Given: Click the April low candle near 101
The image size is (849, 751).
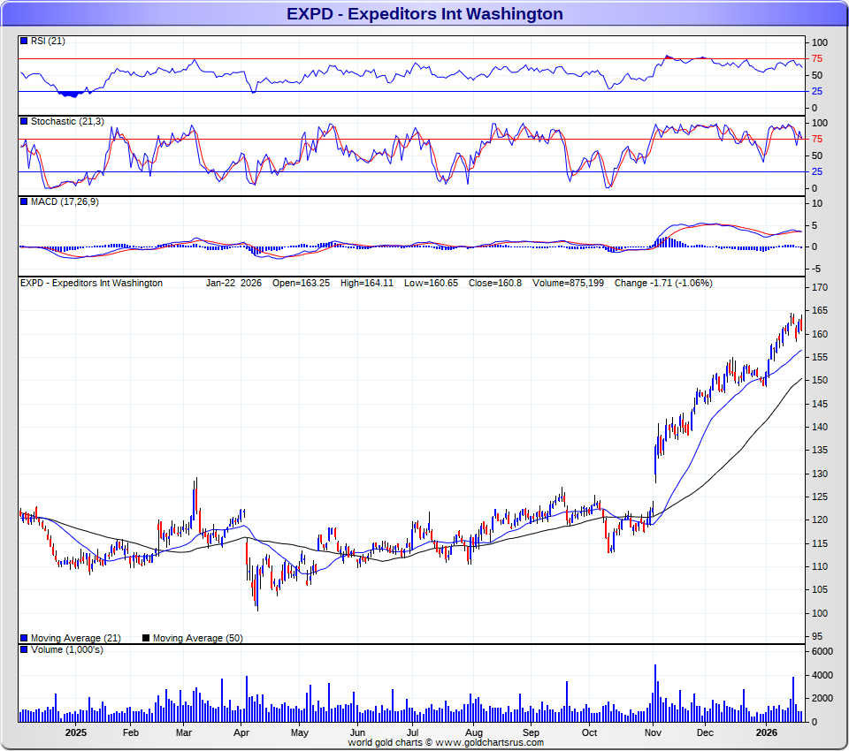Looking at the screenshot, I should pyautogui.click(x=257, y=587).
